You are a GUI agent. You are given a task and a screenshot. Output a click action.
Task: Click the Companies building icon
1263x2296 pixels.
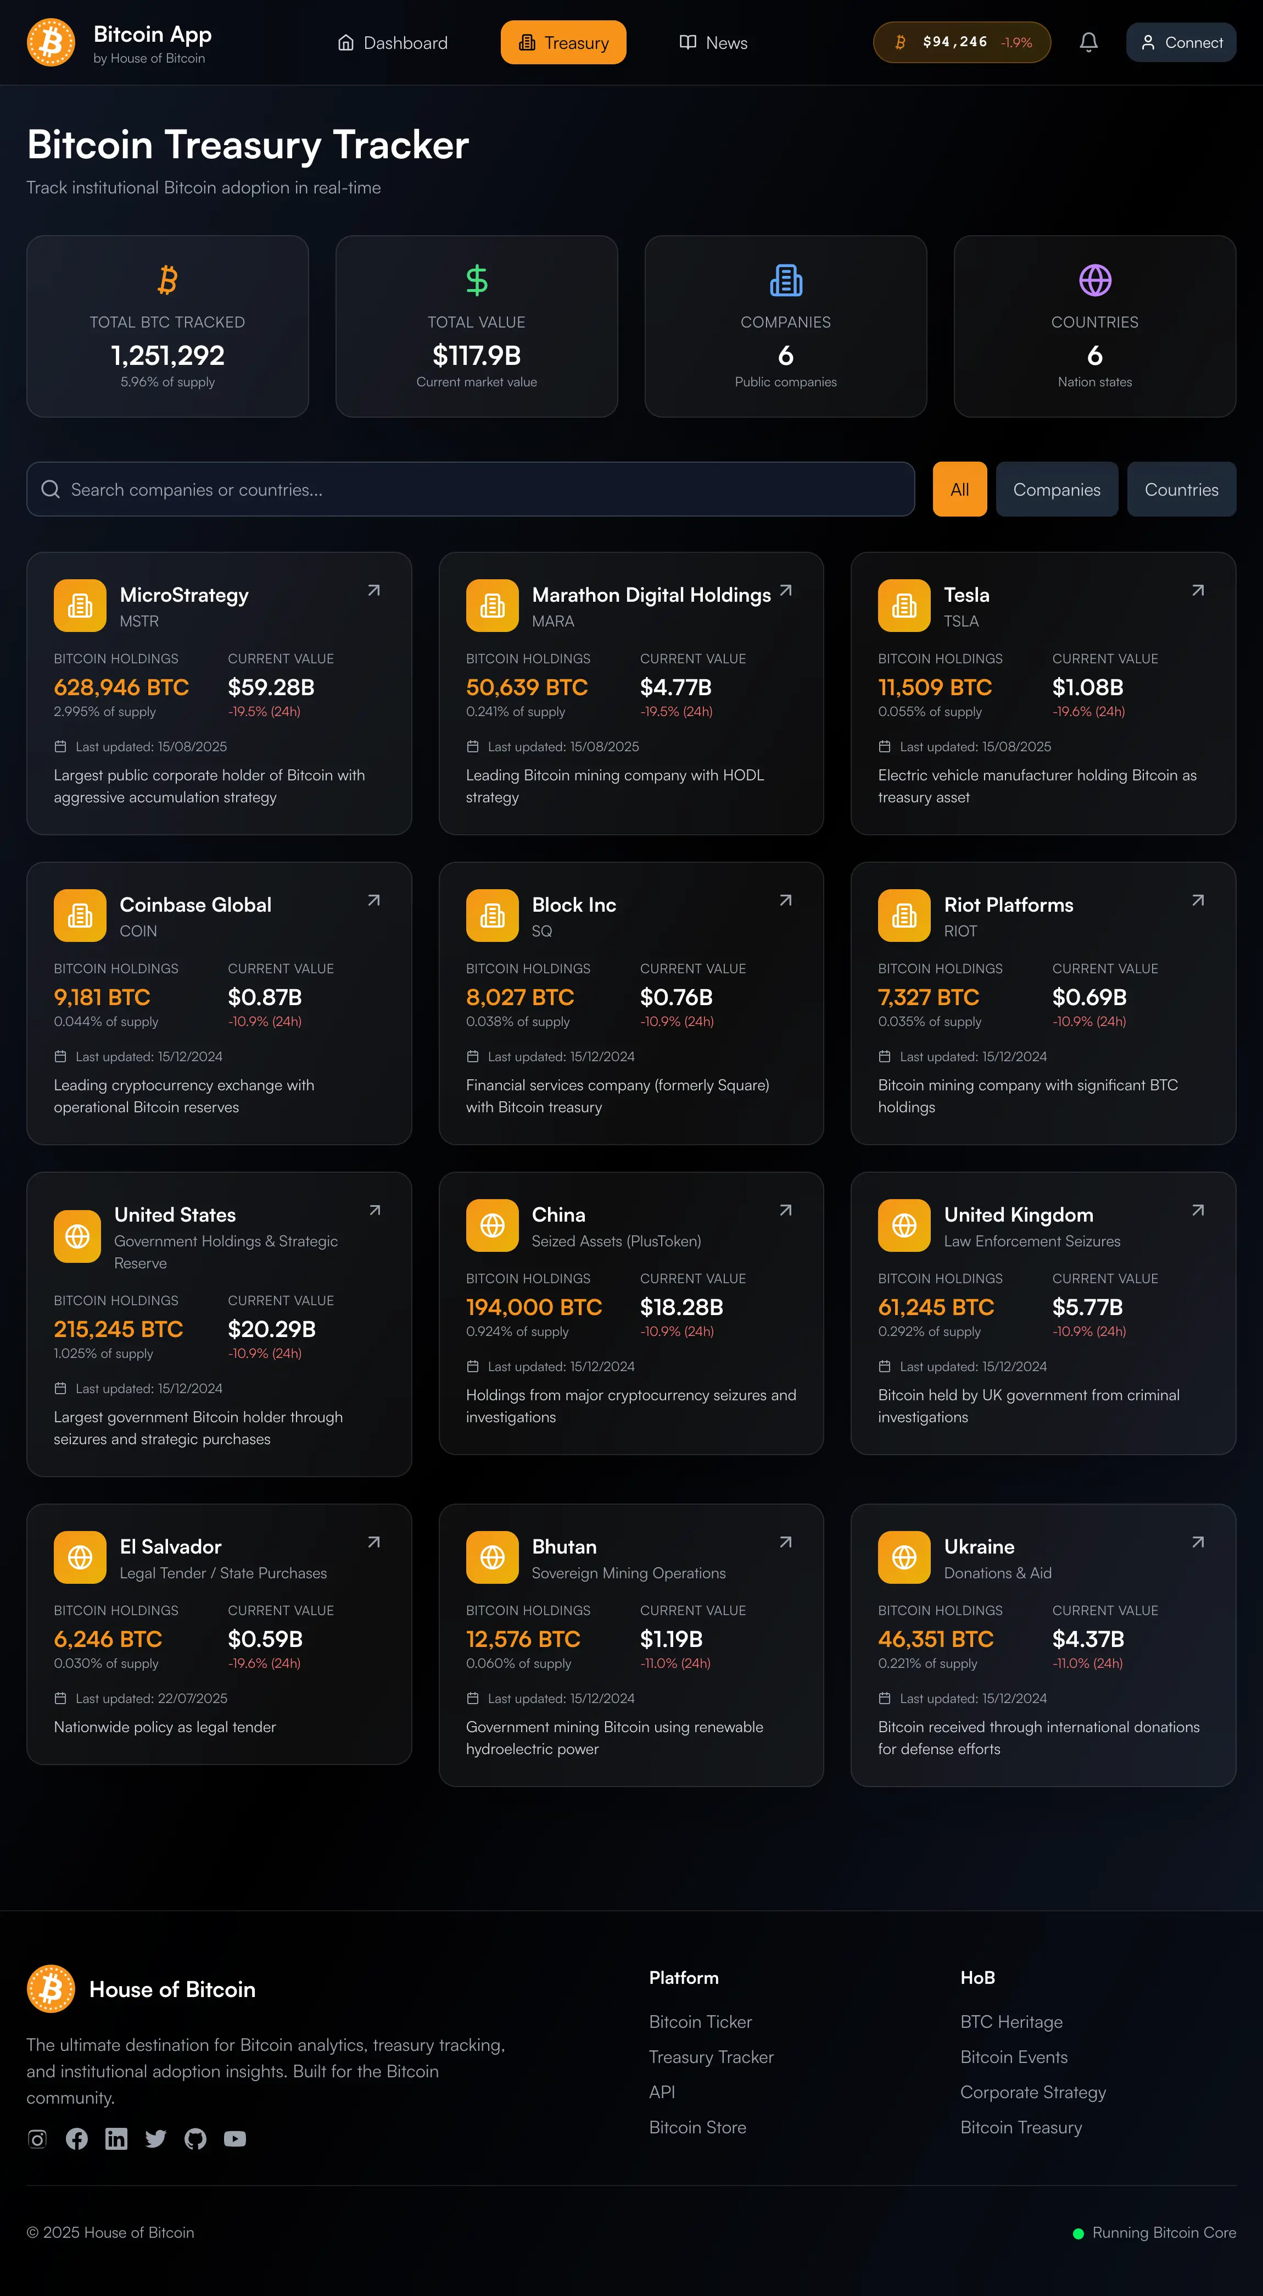click(785, 280)
